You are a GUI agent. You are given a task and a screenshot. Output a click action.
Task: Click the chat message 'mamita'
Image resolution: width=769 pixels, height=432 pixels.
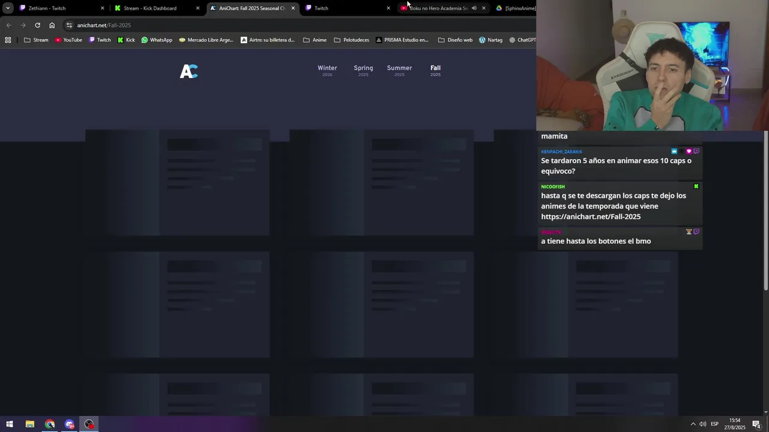pyautogui.click(x=554, y=136)
